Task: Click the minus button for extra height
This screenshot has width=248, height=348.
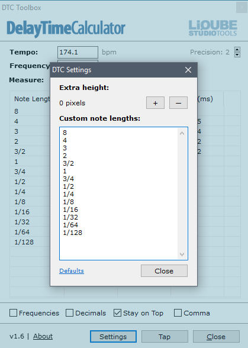Action: [x=178, y=103]
